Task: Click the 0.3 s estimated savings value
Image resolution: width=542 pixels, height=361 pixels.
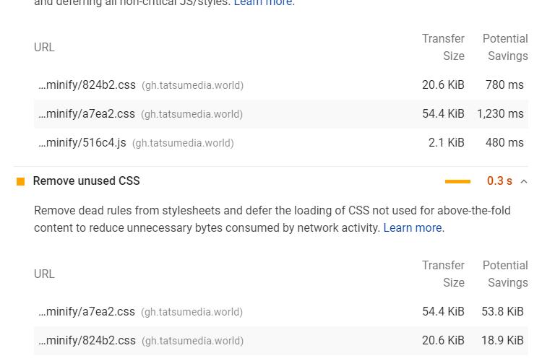Action: coord(499,181)
